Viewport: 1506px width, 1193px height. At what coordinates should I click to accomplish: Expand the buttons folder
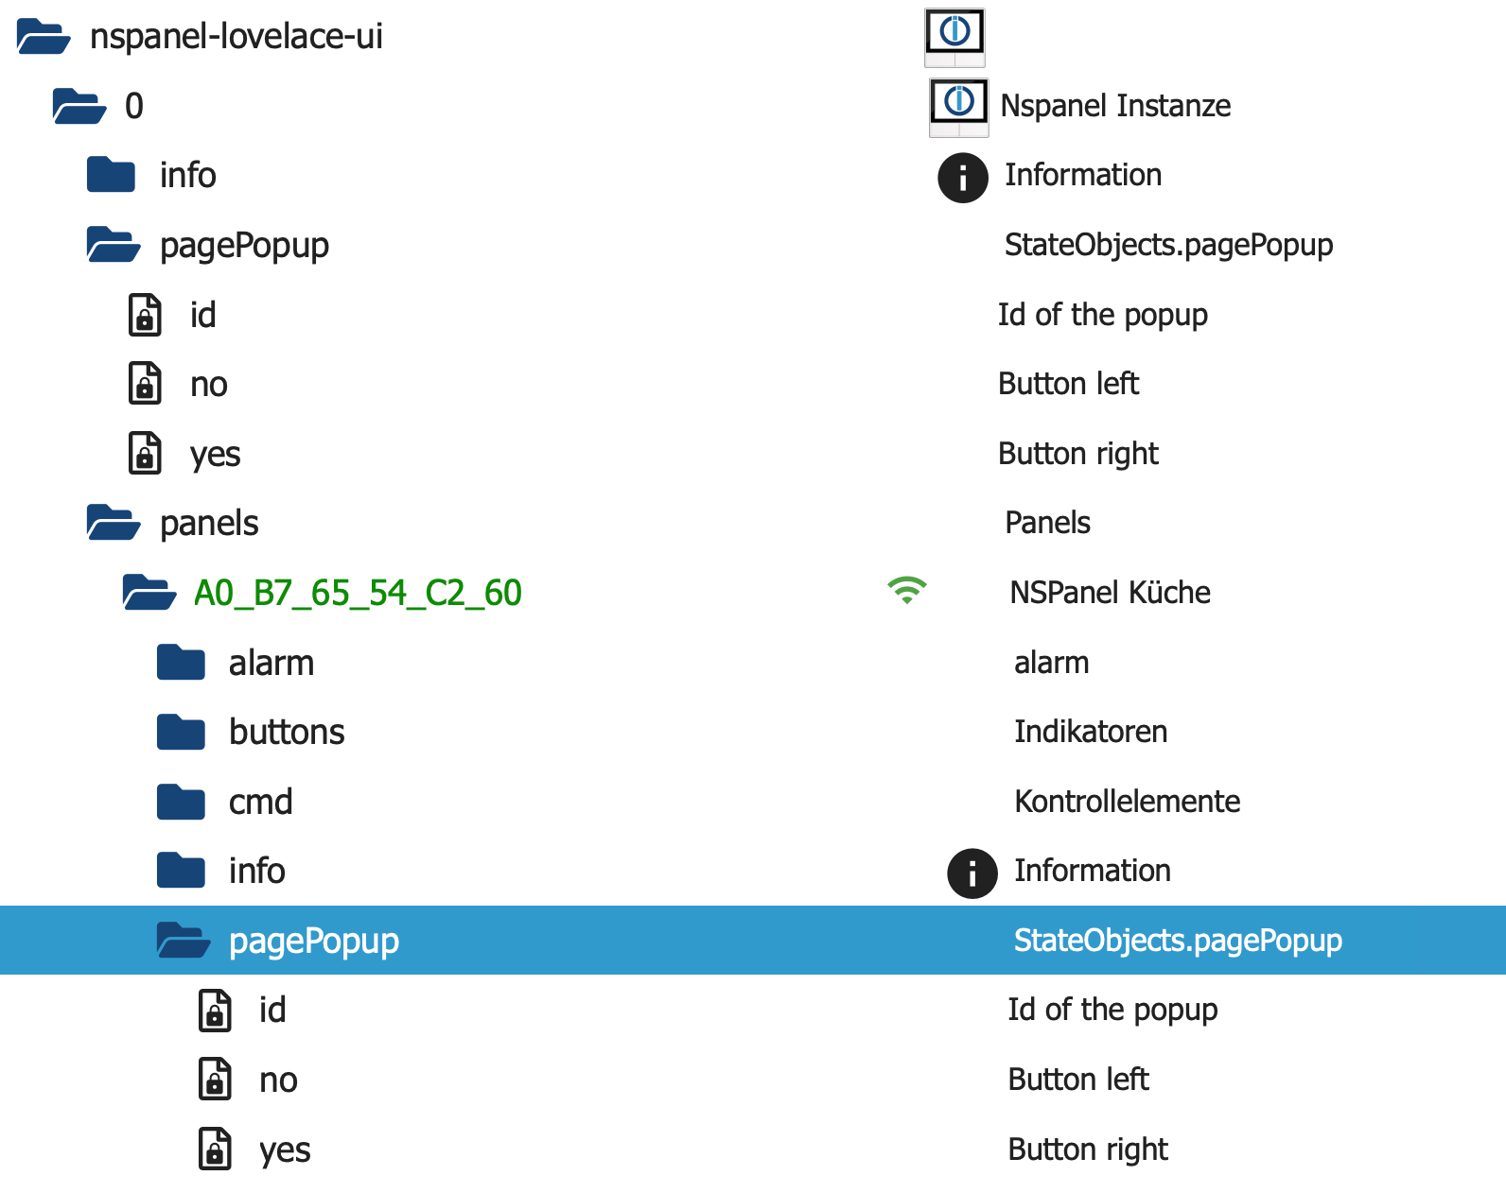point(181,732)
